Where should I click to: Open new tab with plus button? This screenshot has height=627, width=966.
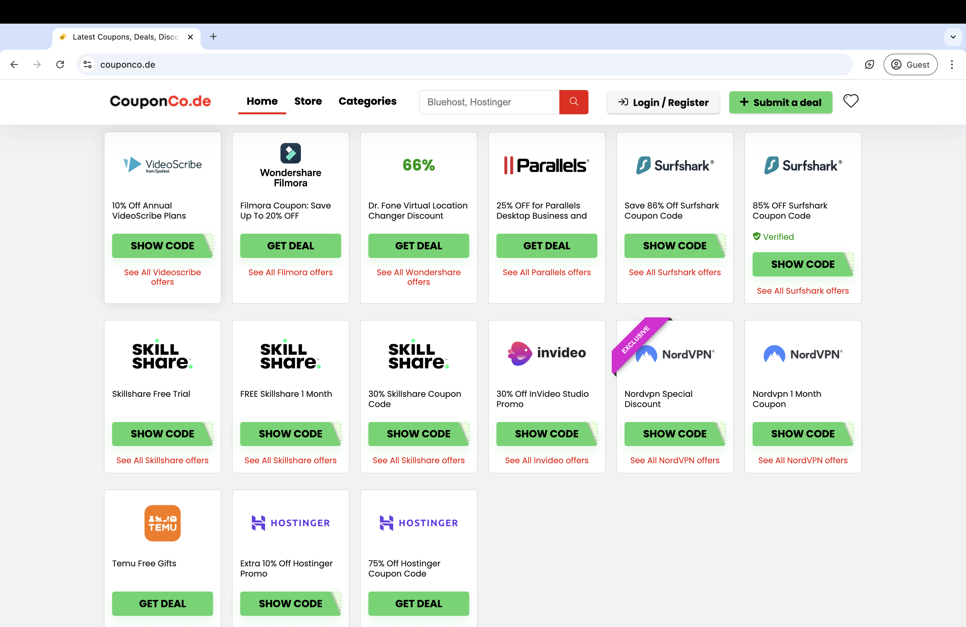(213, 36)
